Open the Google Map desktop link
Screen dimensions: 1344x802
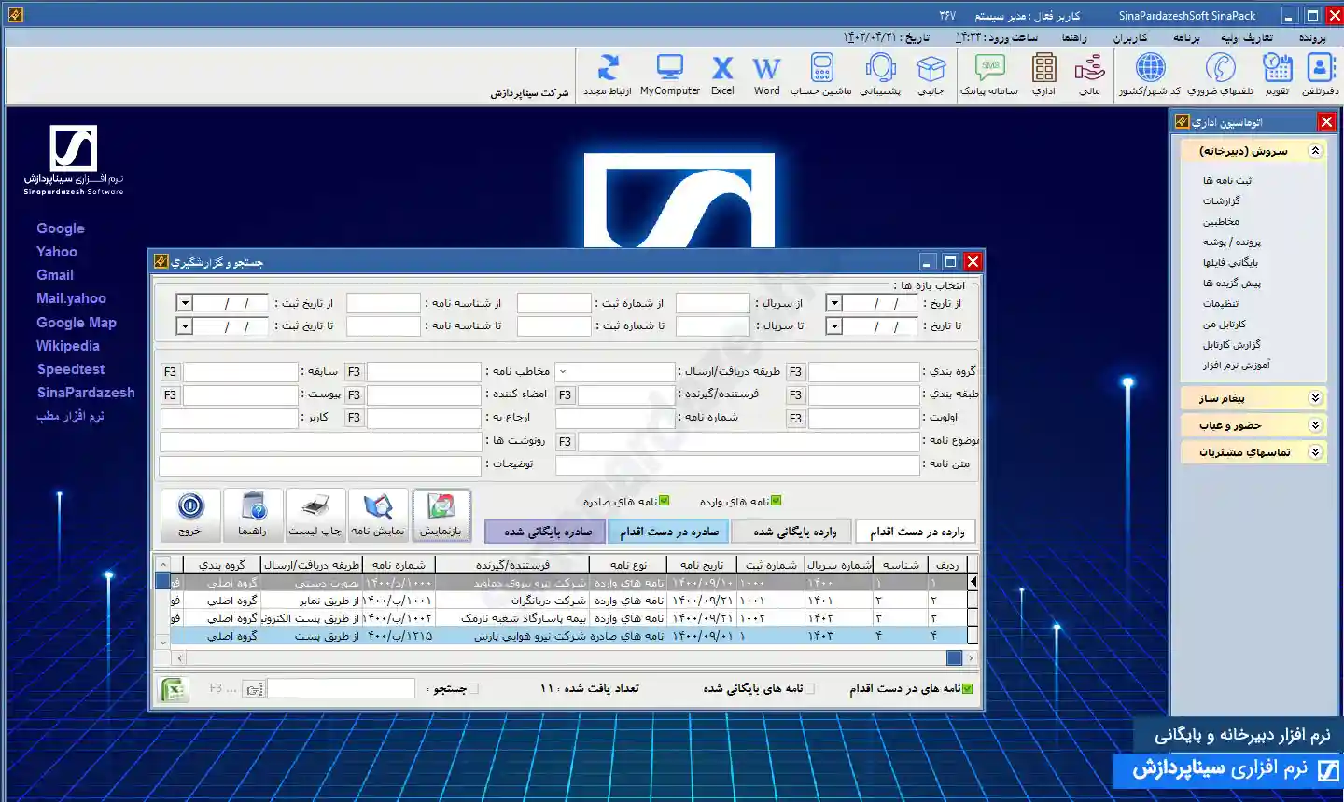(77, 323)
